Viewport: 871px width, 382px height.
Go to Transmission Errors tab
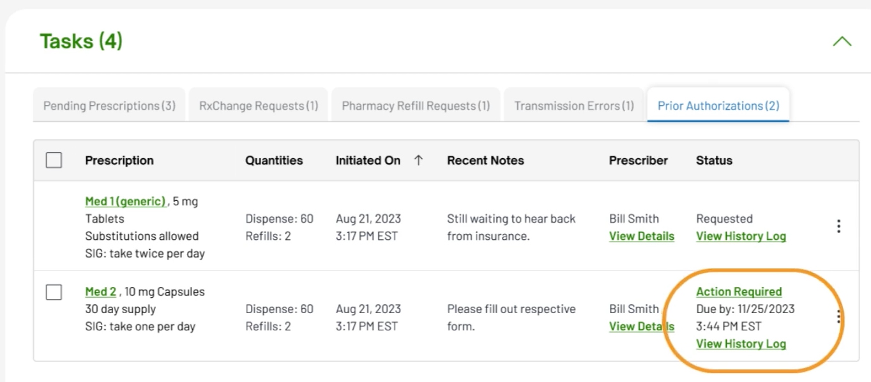click(574, 106)
